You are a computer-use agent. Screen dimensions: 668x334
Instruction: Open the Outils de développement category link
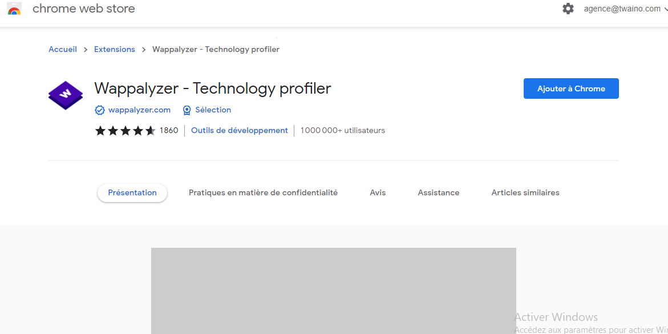pos(240,131)
